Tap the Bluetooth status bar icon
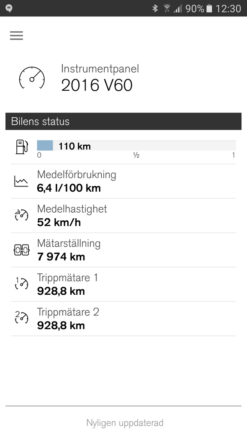 tap(155, 9)
